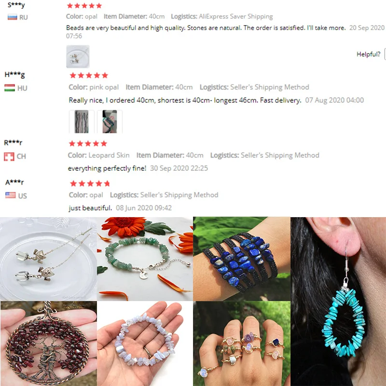Click the star rating on H***g's review
The height and width of the screenshot is (386, 386).
89,75
